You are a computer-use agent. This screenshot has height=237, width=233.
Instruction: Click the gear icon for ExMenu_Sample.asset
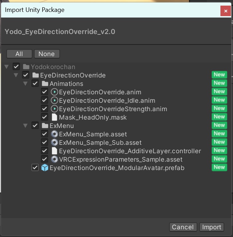click(54, 134)
